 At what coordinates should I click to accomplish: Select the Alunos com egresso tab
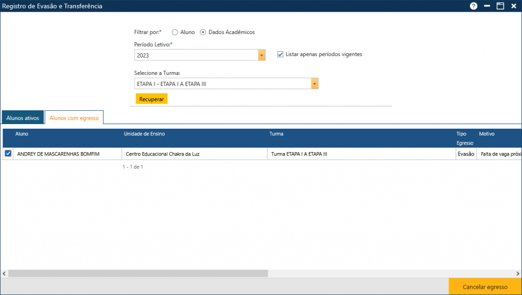74,117
